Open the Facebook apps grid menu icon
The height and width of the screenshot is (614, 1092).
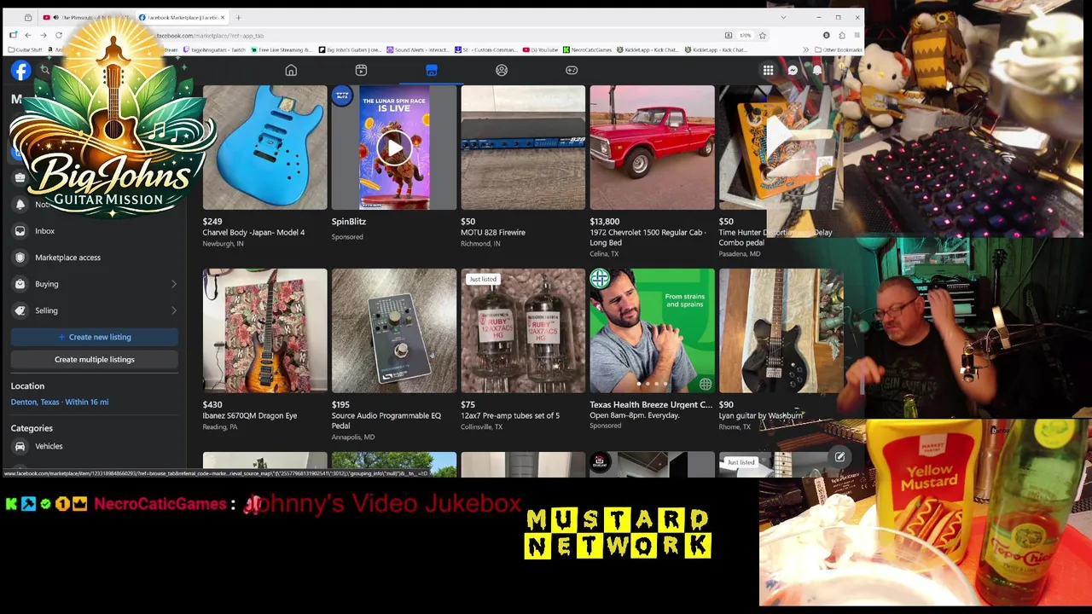768,71
